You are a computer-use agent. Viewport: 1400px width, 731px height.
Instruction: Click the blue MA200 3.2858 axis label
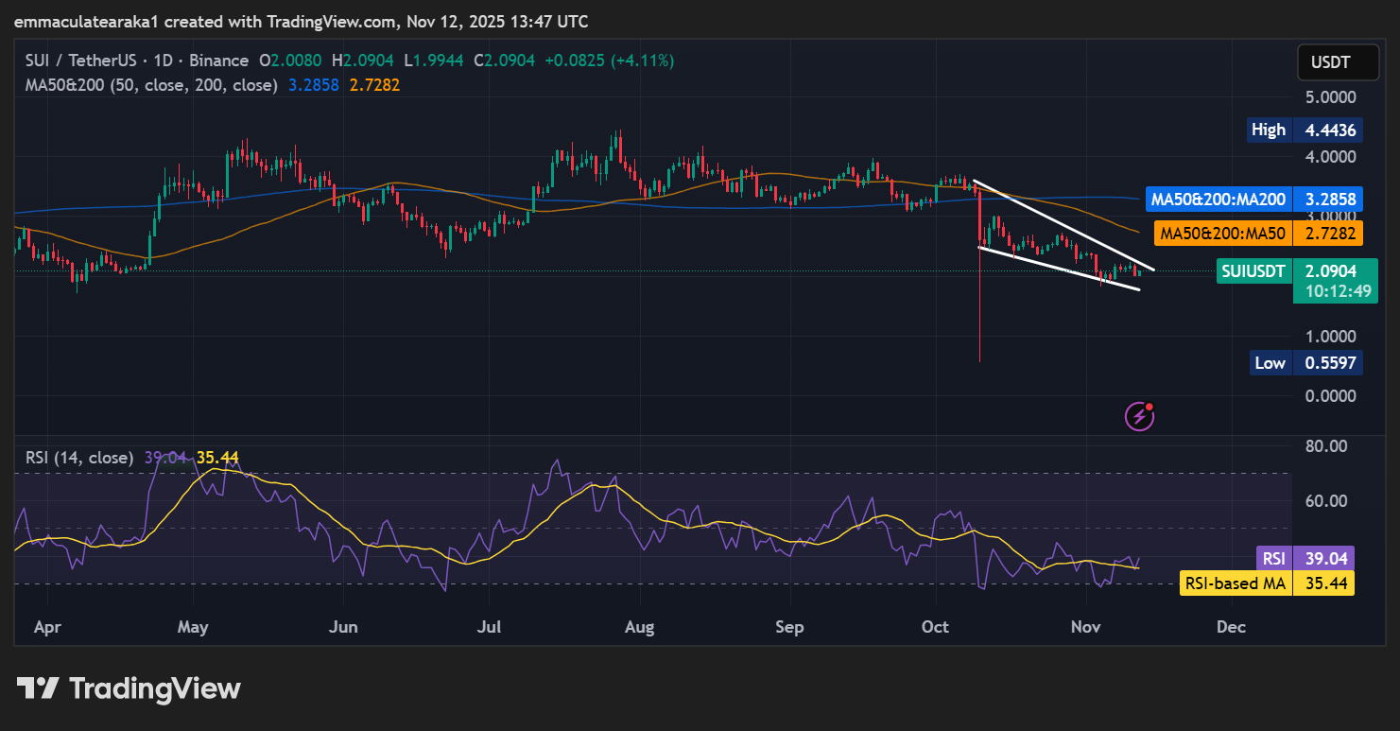1253,200
